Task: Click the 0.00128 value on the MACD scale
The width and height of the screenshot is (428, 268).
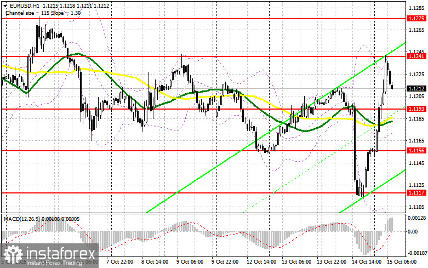Action: click(416, 218)
